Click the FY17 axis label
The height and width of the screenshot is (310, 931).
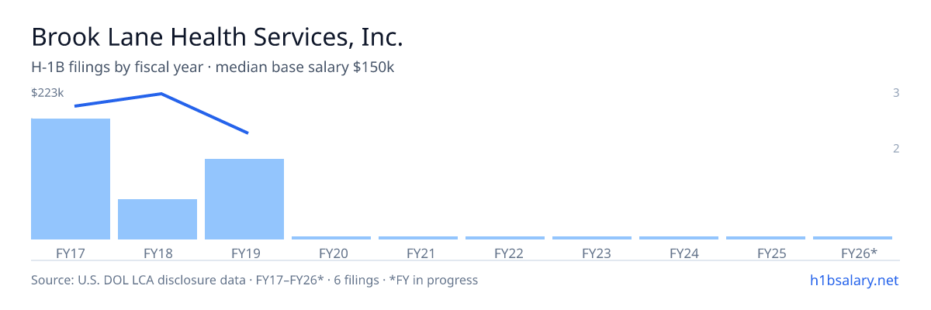(71, 253)
